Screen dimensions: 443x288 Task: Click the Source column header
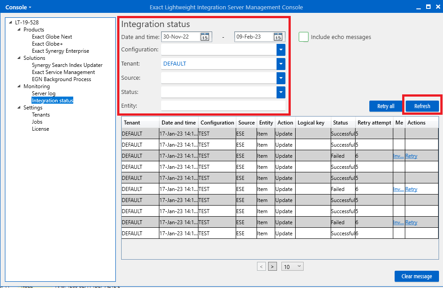point(246,123)
